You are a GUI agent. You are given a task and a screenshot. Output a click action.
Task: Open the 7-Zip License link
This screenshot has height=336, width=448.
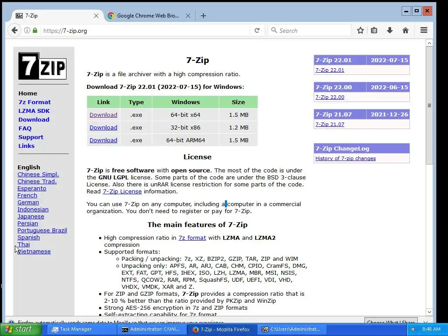[122, 192]
